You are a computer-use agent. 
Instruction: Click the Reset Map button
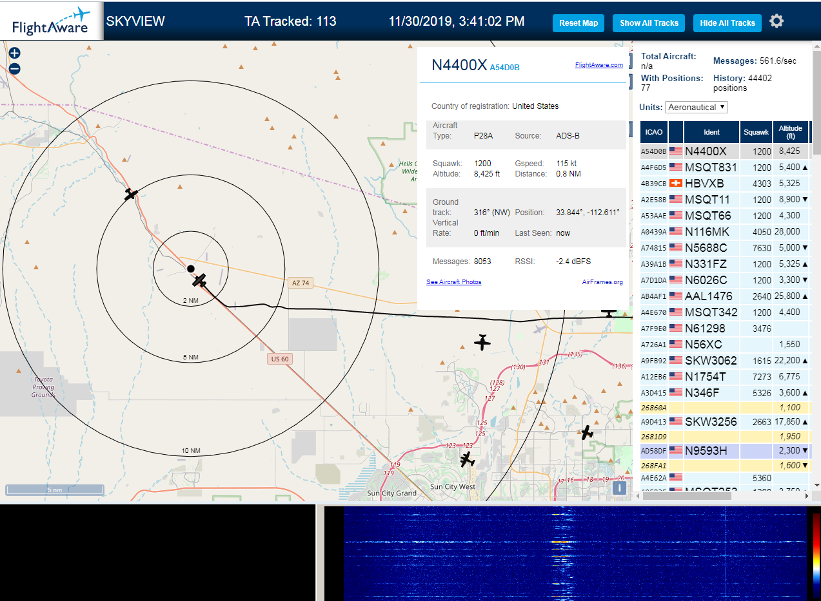click(579, 23)
